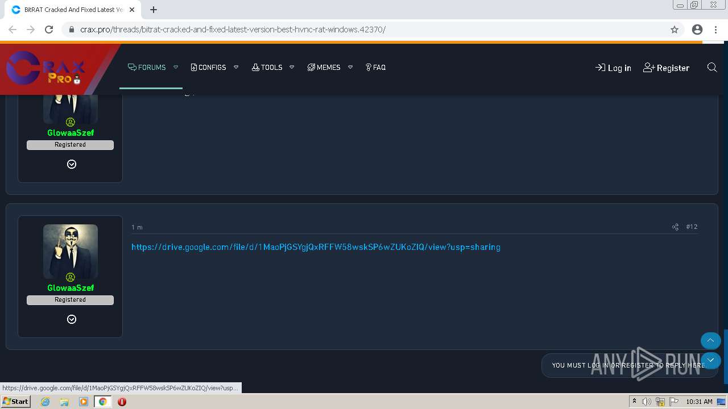Click GlowaaSzef username in the upper post
The height and width of the screenshot is (409, 728).
pyautogui.click(x=71, y=133)
